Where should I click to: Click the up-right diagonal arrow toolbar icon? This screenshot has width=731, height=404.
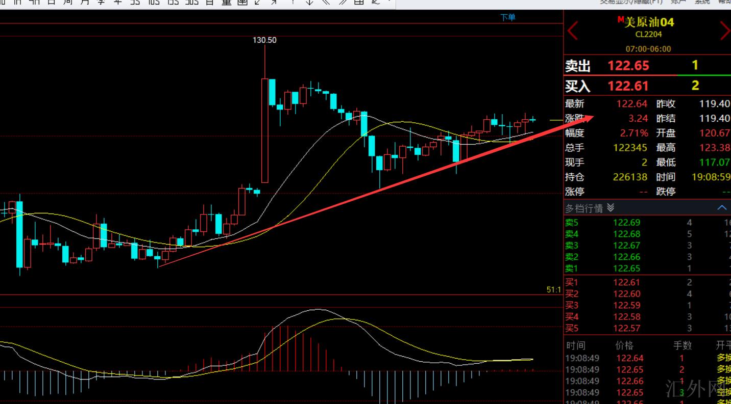point(274,2)
